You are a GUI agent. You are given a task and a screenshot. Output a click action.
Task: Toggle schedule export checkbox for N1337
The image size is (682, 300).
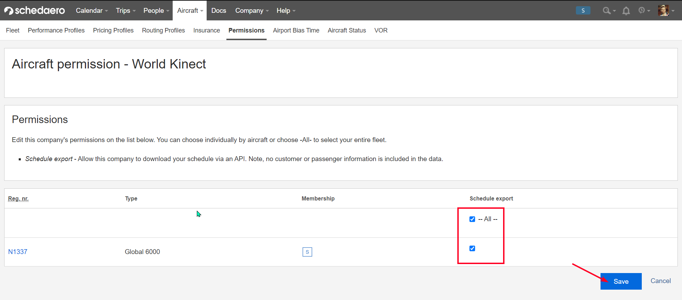472,249
